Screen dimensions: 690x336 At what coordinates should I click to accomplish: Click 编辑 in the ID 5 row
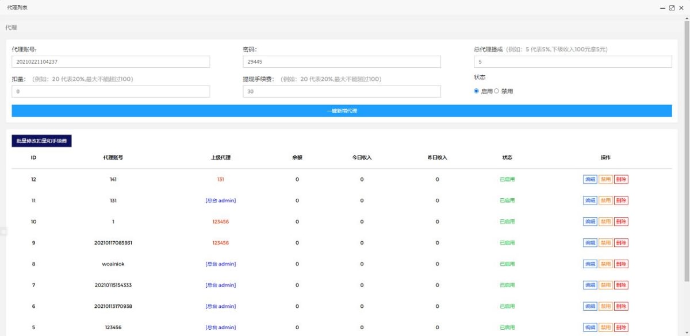click(x=590, y=327)
